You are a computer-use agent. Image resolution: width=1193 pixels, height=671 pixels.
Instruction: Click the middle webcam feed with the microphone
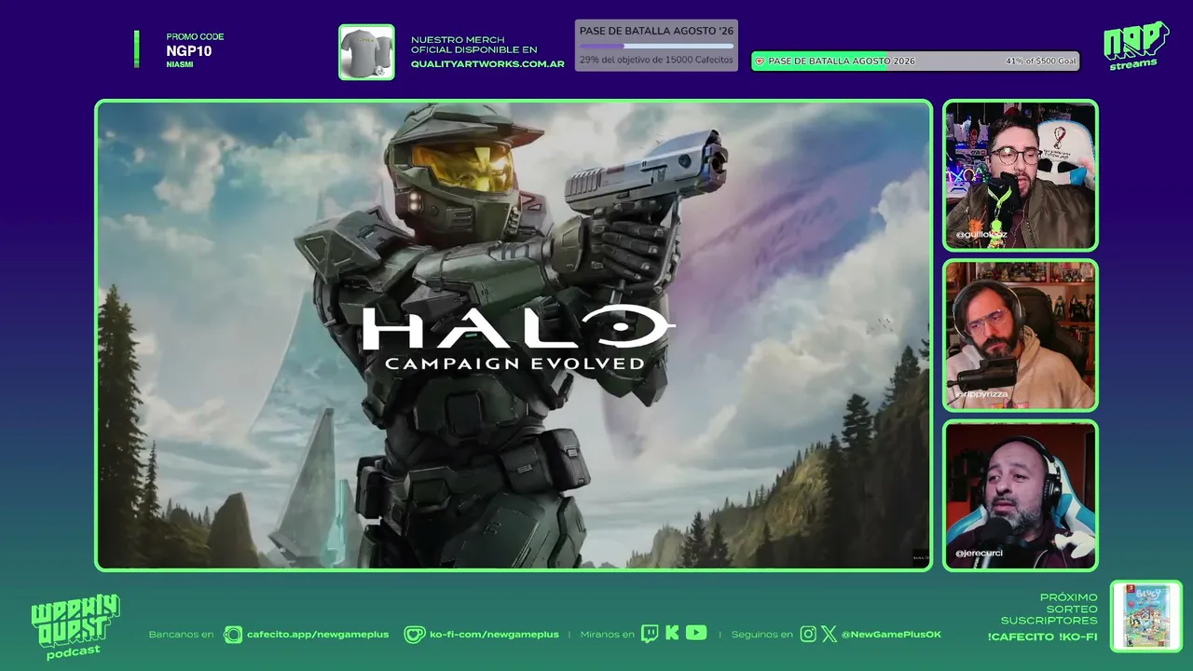point(1021,335)
